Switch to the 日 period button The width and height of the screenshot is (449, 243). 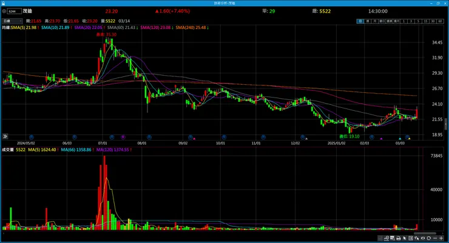pyautogui.click(x=360, y=21)
